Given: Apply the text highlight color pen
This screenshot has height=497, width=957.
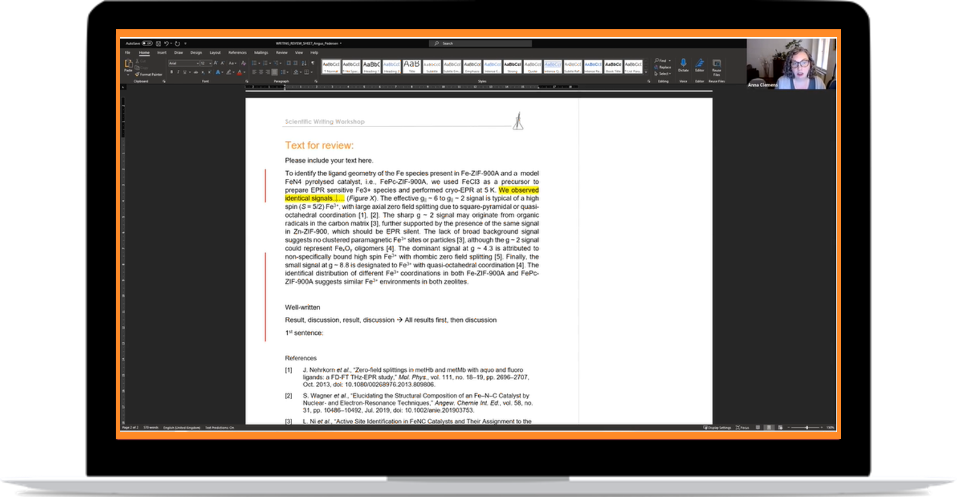Looking at the screenshot, I should (x=229, y=72).
